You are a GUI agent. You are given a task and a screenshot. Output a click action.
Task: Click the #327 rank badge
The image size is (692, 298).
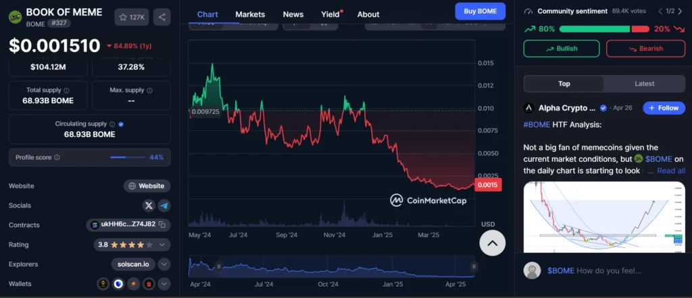pyautogui.click(x=59, y=24)
